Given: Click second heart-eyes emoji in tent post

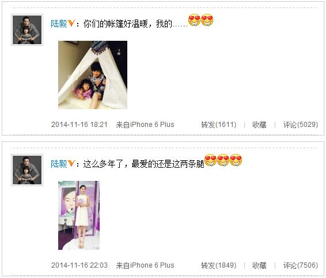Looking at the screenshot, I should coord(207,20).
